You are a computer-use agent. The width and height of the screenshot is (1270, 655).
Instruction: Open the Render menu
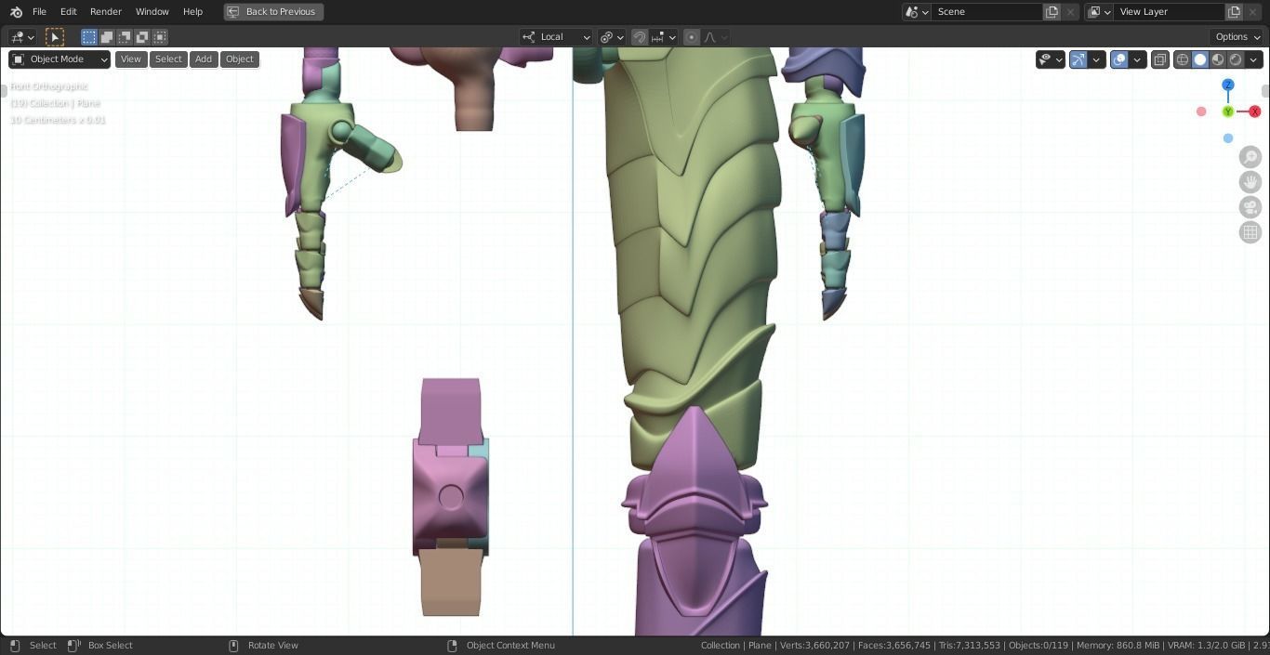tap(106, 12)
